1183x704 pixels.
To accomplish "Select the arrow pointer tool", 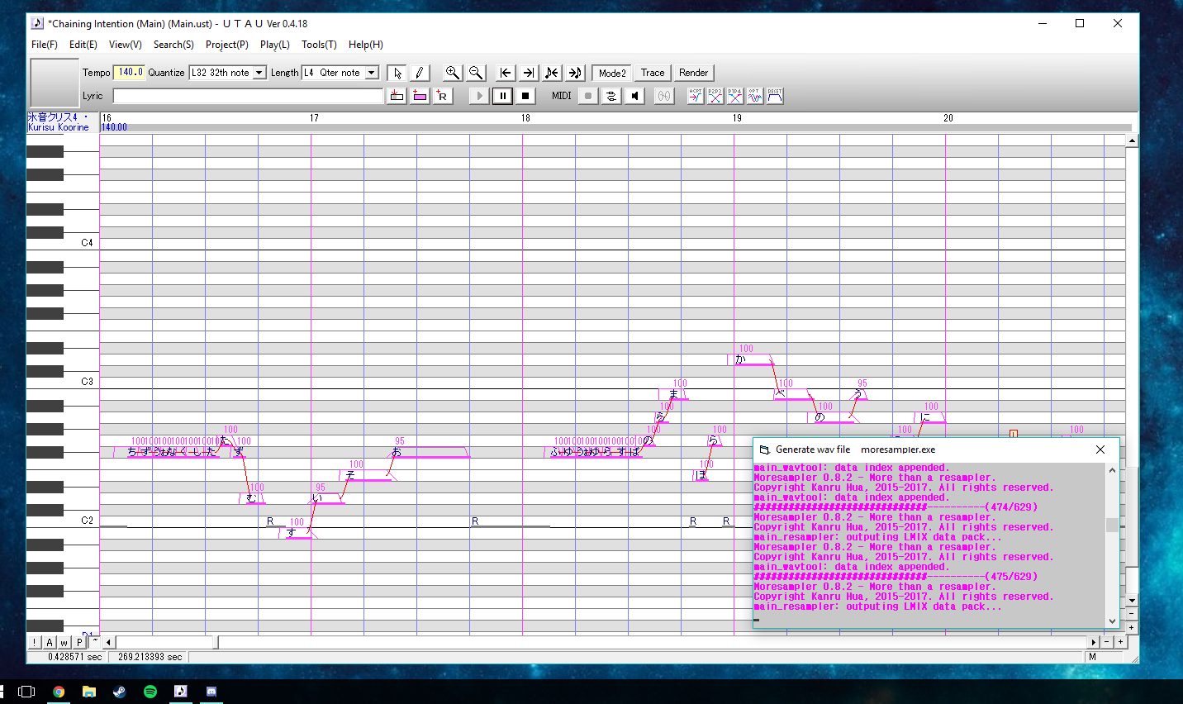I will pos(397,73).
